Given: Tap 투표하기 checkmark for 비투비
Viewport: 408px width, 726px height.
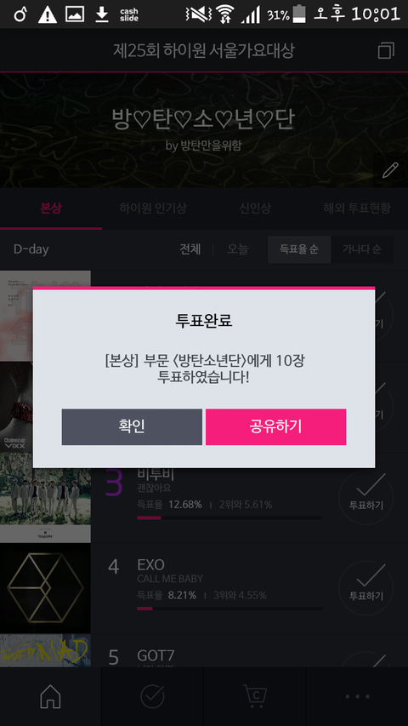Looking at the screenshot, I should 365,497.
